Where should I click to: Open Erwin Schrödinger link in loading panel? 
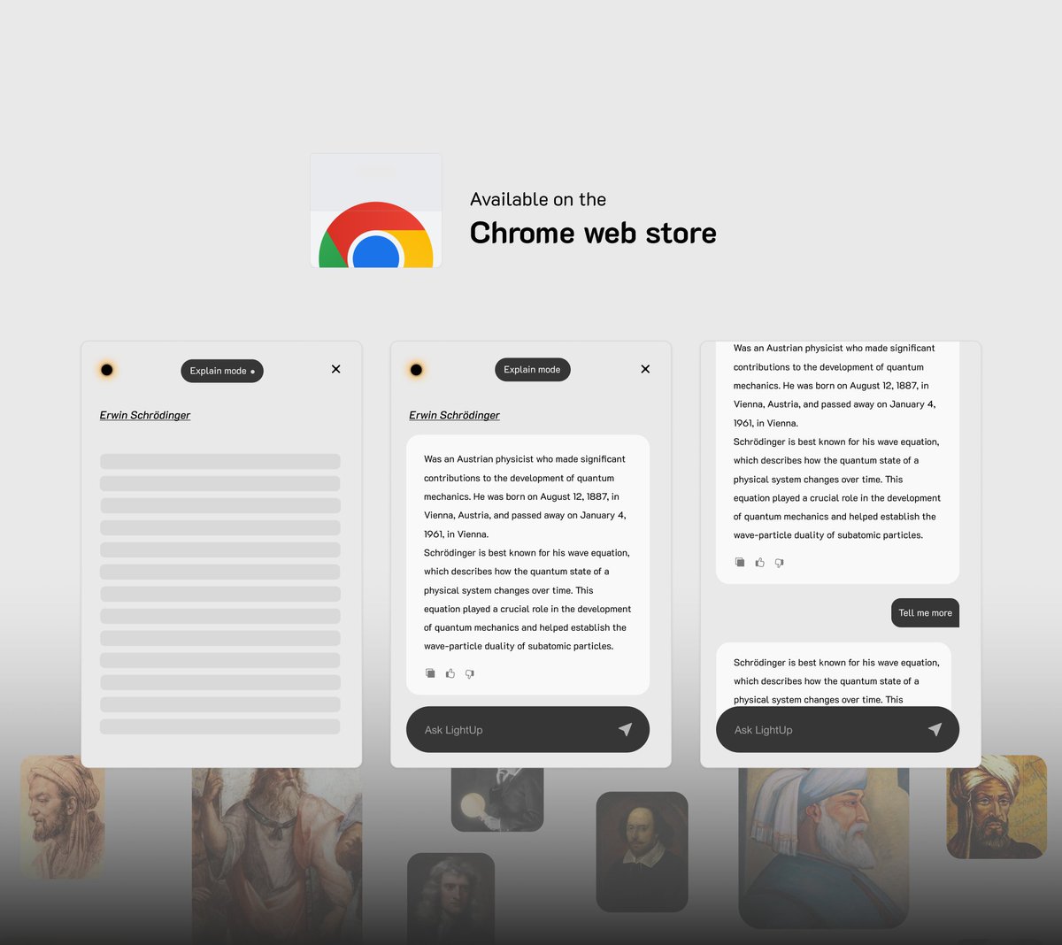[145, 415]
